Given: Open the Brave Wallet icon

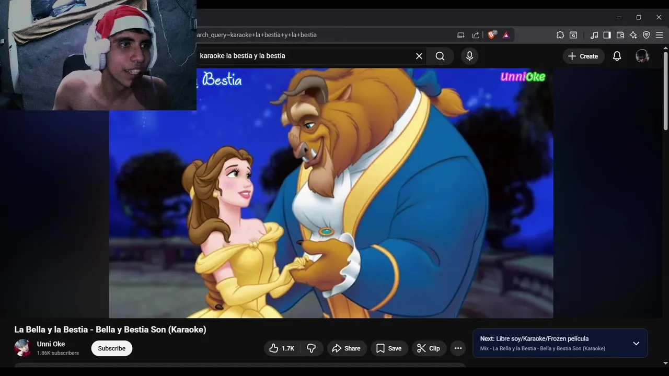Looking at the screenshot, I should (620, 35).
